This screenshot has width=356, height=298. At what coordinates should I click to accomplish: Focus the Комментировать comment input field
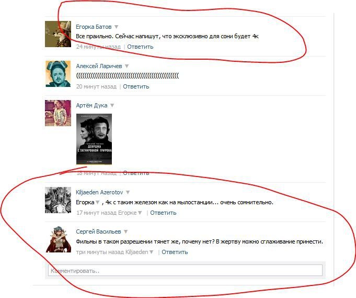[185, 270]
